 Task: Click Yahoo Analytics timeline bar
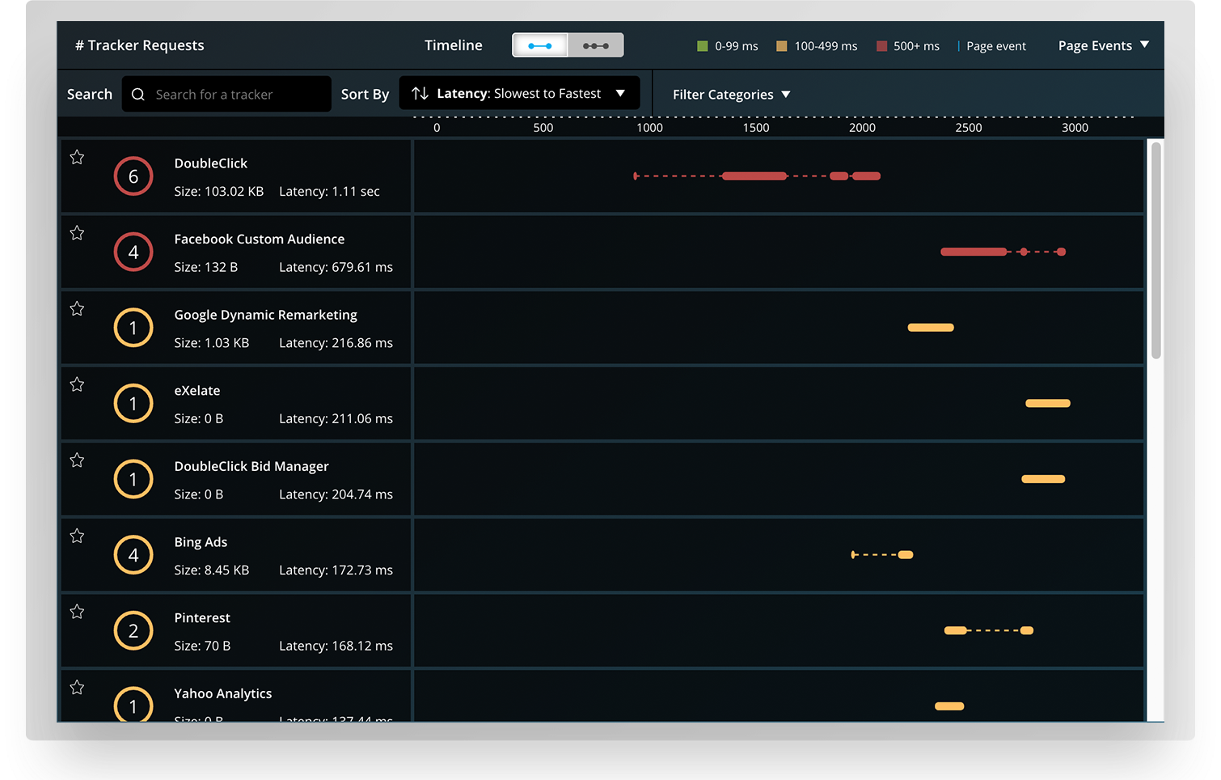point(949,706)
